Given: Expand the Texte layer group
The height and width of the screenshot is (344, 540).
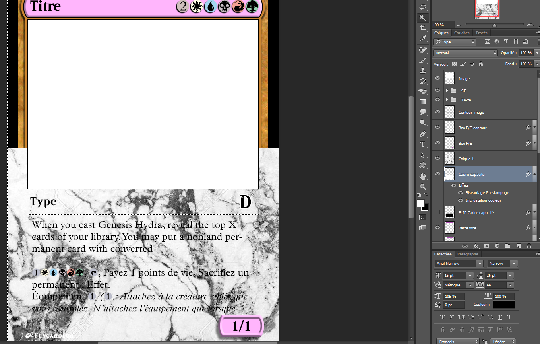Looking at the screenshot, I should pyautogui.click(x=447, y=100).
